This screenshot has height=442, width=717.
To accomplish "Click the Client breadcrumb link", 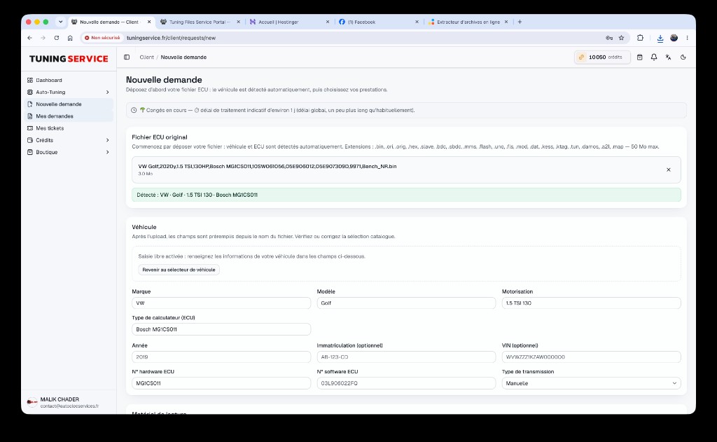I will pos(146,57).
